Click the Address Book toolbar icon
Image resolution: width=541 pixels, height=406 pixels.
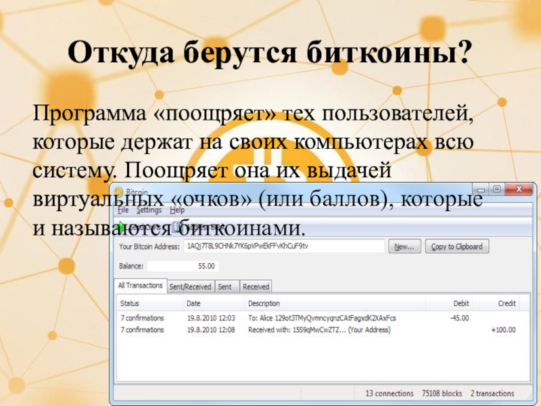(177, 227)
